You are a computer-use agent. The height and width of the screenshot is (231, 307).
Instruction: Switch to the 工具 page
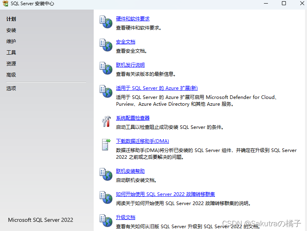(x=11, y=53)
